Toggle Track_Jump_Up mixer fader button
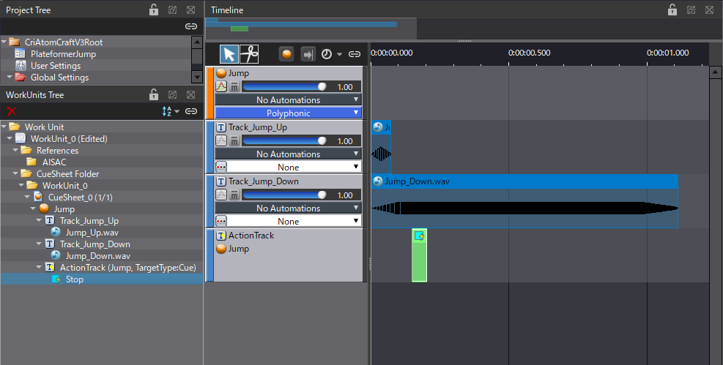Screen dimensions: 723x365 click(234, 140)
